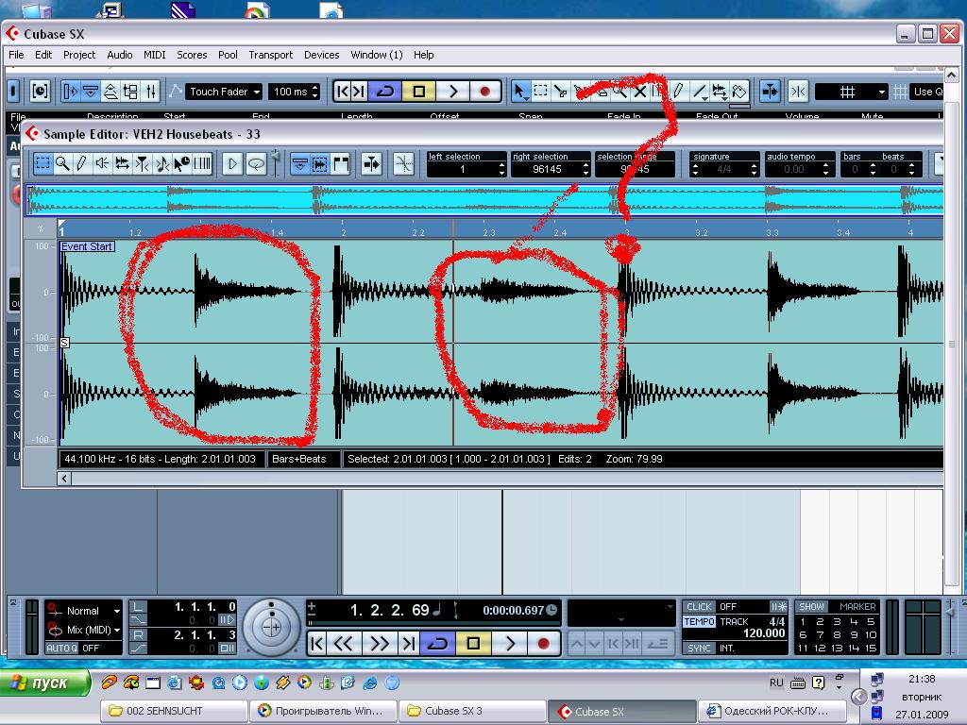Click the SHOW markers button in transport panel
This screenshot has width=967, height=725.
point(811,607)
